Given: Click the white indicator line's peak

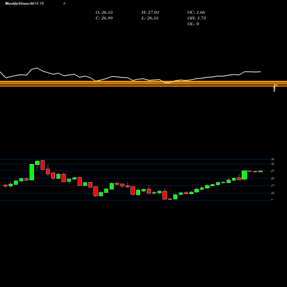Looking at the screenshot, I should [37, 68].
